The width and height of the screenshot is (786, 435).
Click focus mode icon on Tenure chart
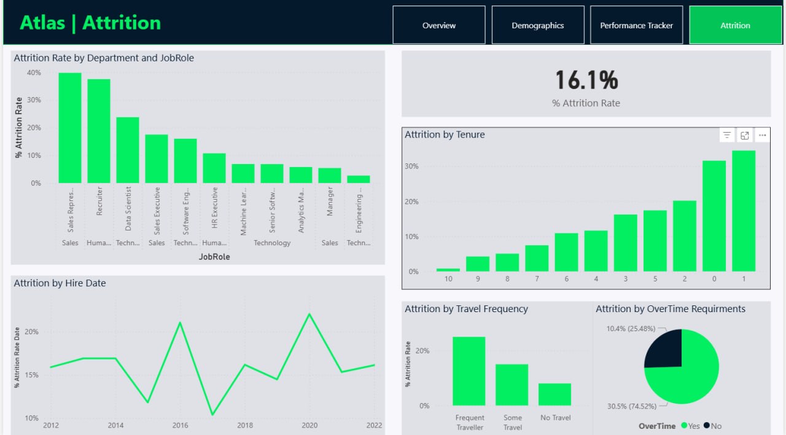(745, 135)
